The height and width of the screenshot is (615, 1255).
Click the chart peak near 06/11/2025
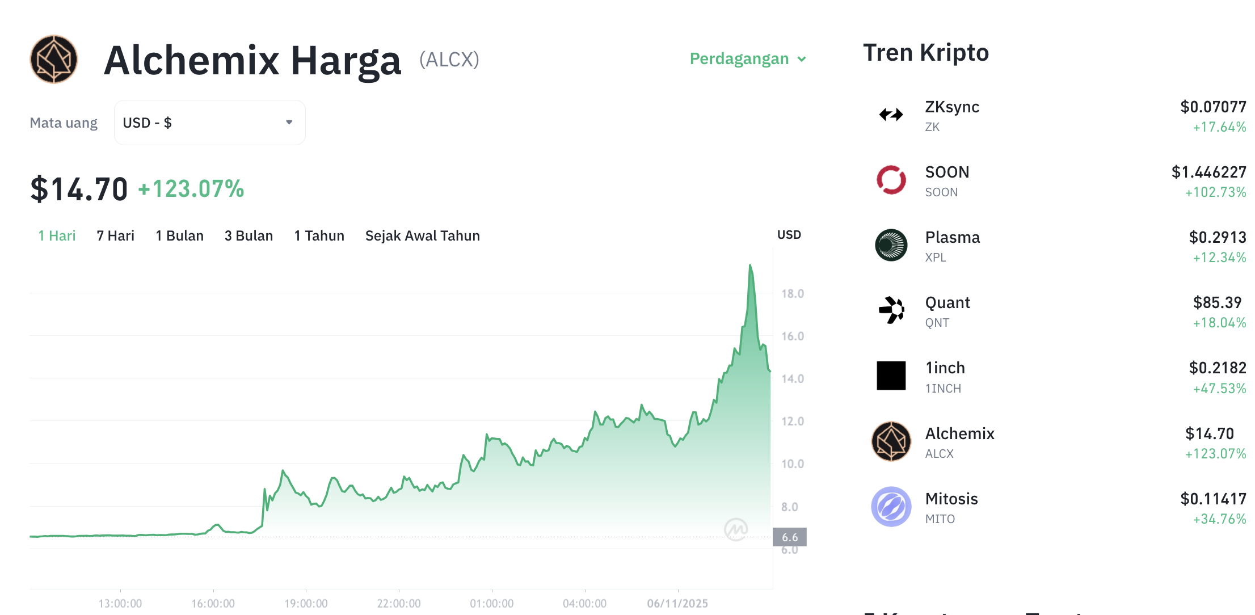[750, 265]
